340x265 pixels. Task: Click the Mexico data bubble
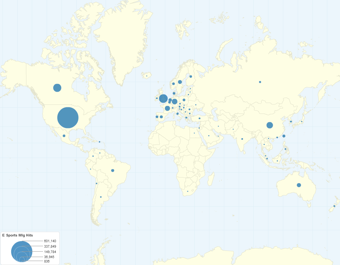[64, 136]
